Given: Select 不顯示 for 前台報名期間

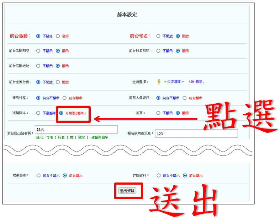Looking at the screenshot, I should pos(158,51).
